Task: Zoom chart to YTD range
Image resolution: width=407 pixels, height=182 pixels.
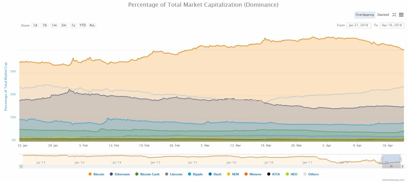Action: [x=83, y=25]
